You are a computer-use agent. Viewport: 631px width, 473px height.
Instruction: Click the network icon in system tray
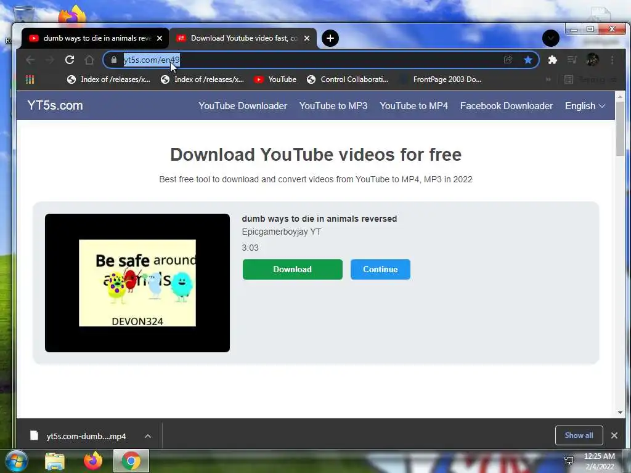pyautogui.click(x=569, y=461)
